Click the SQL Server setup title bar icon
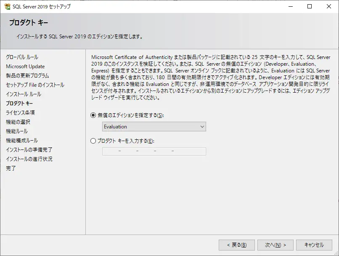339x256 pixels. 7,6
